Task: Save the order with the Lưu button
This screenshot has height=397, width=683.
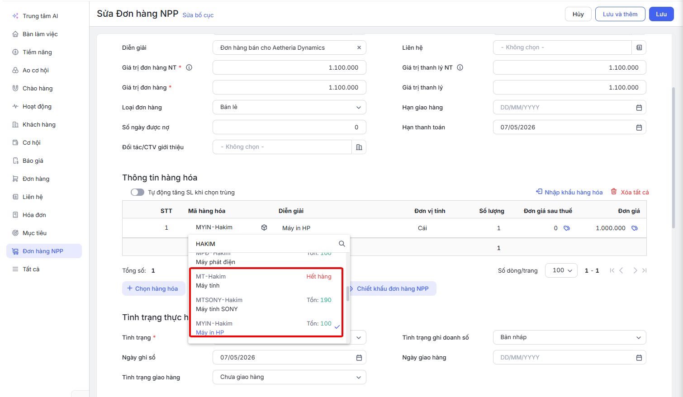Action: click(661, 14)
